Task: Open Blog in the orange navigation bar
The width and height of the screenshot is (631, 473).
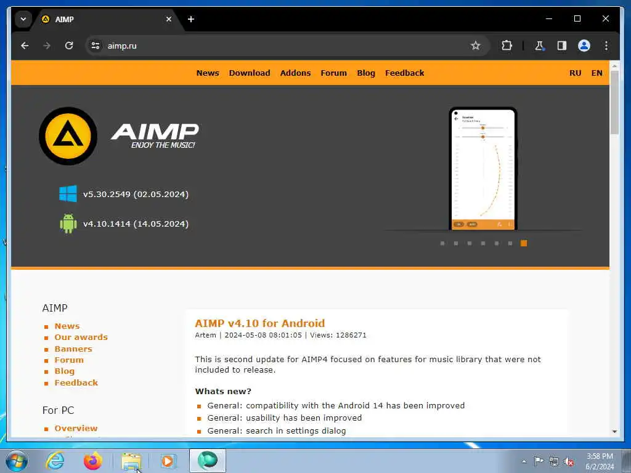Action: tap(366, 73)
